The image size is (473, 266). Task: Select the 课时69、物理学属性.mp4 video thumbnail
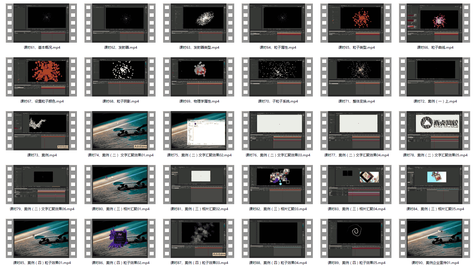pyautogui.click(x=199, y=77)
